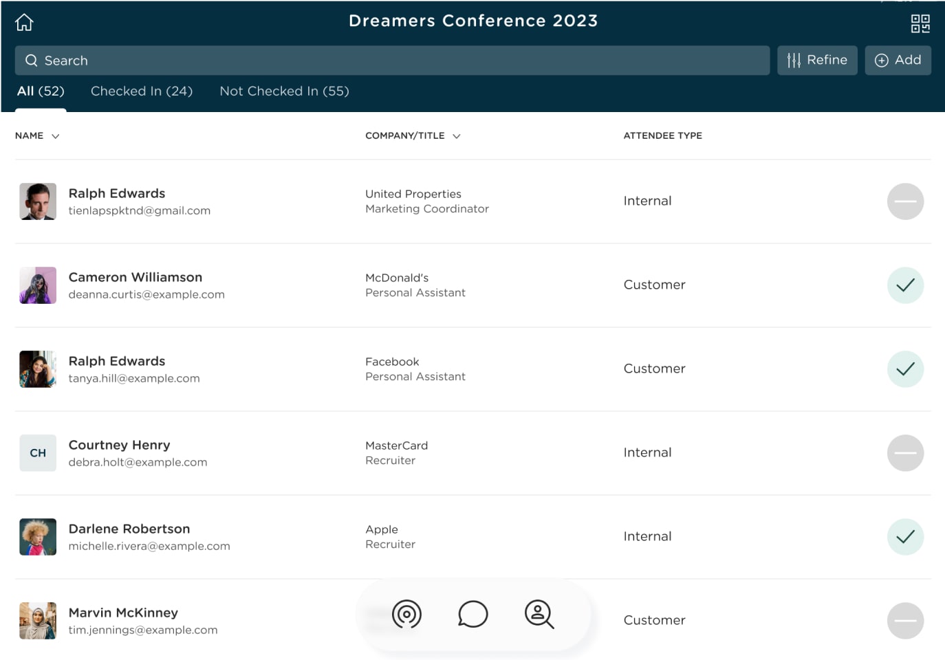Screen dimensions: 945x660
Task: Click the Dreamers Conference 2023 title
Action: click(x=473, y=21)
